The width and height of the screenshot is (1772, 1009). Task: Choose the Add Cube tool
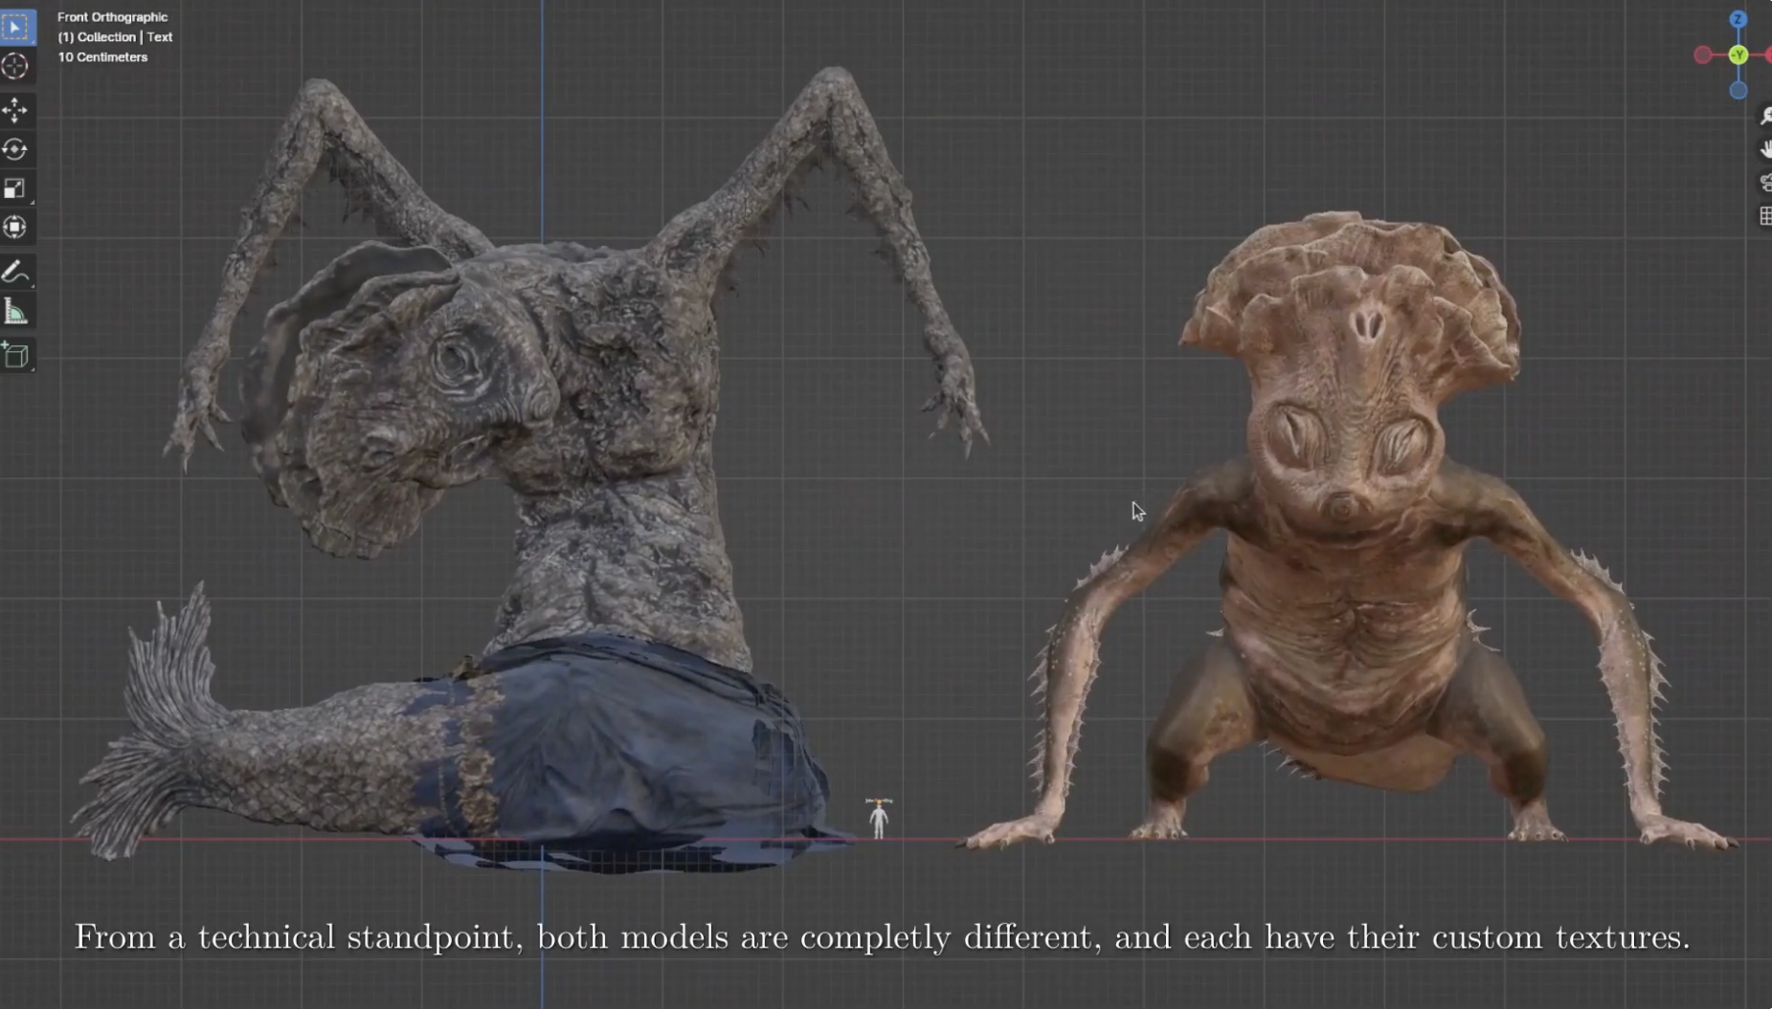(15, 356)
